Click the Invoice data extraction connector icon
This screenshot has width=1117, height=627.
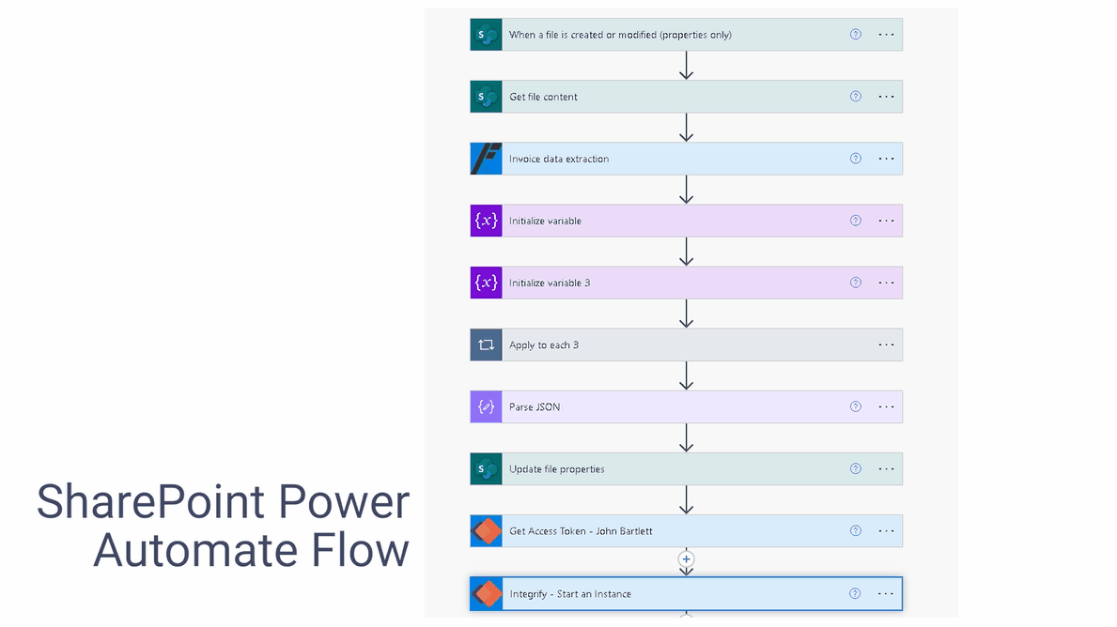click(x=486, y=159)
